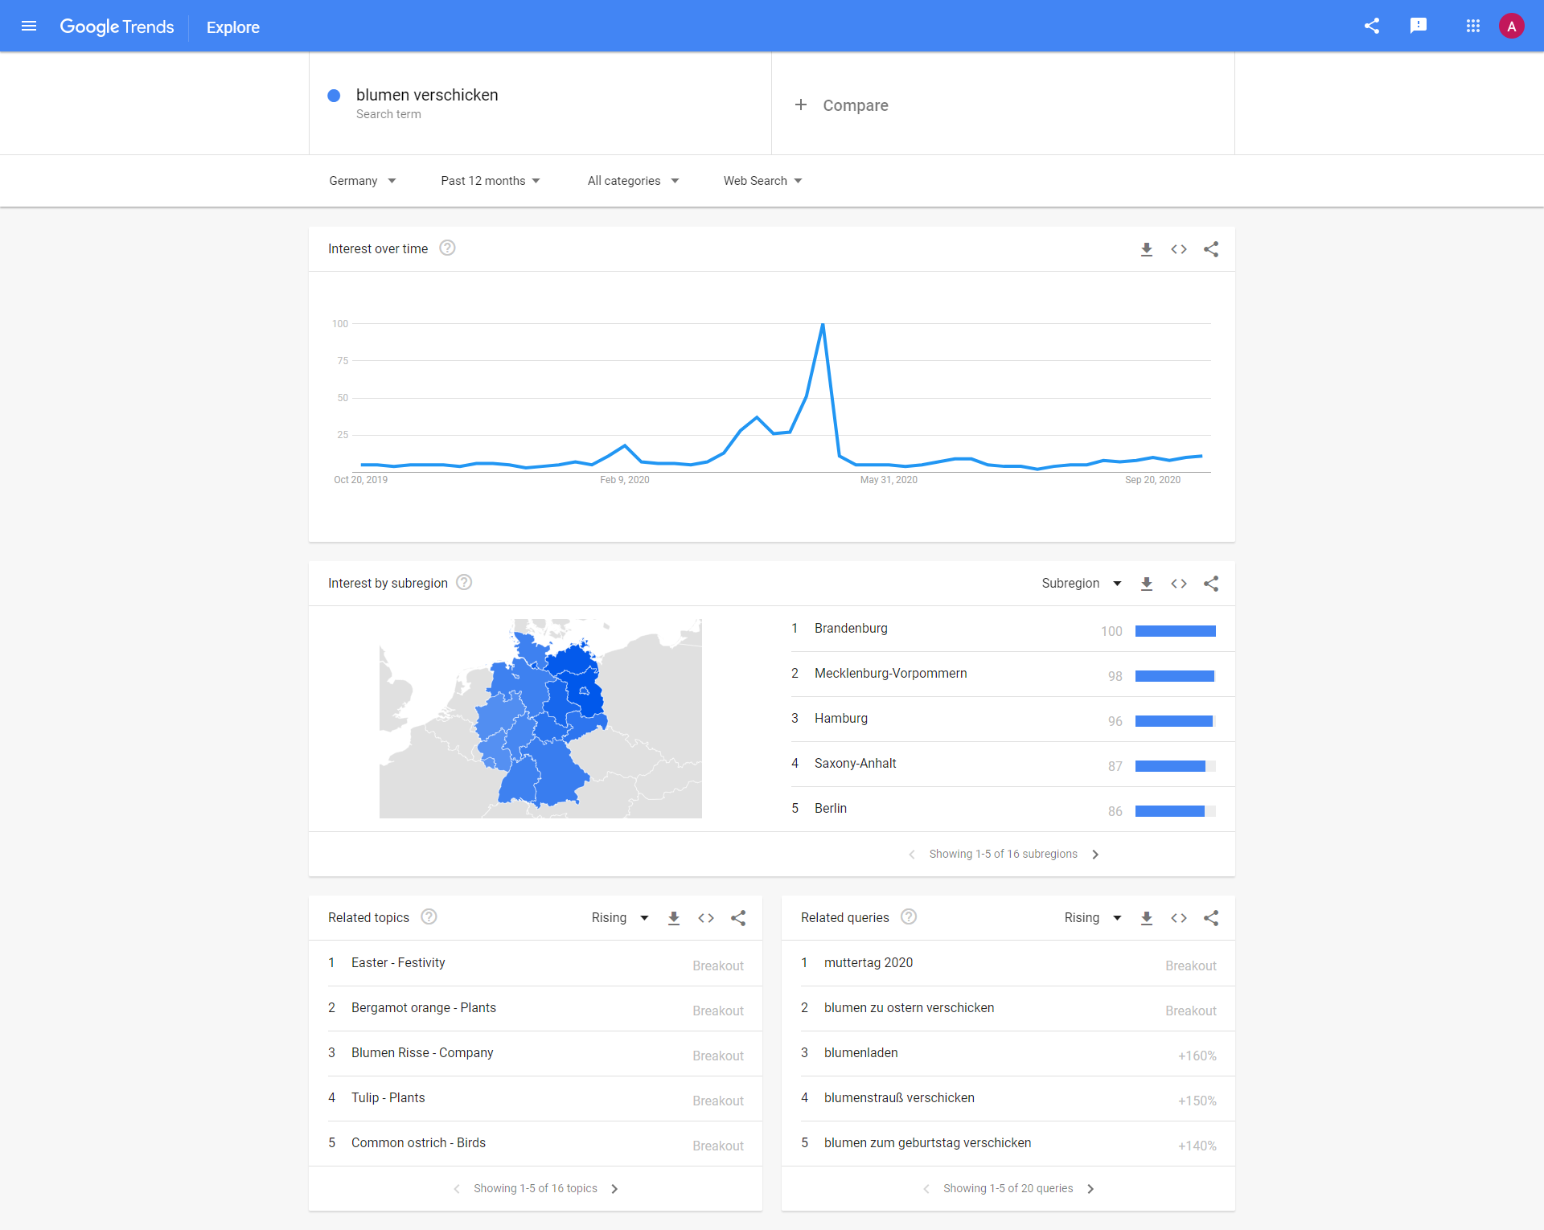Click the help icon beside Related queries
The width and height of the screenshot is (1544, 1230).
(909, 917)
